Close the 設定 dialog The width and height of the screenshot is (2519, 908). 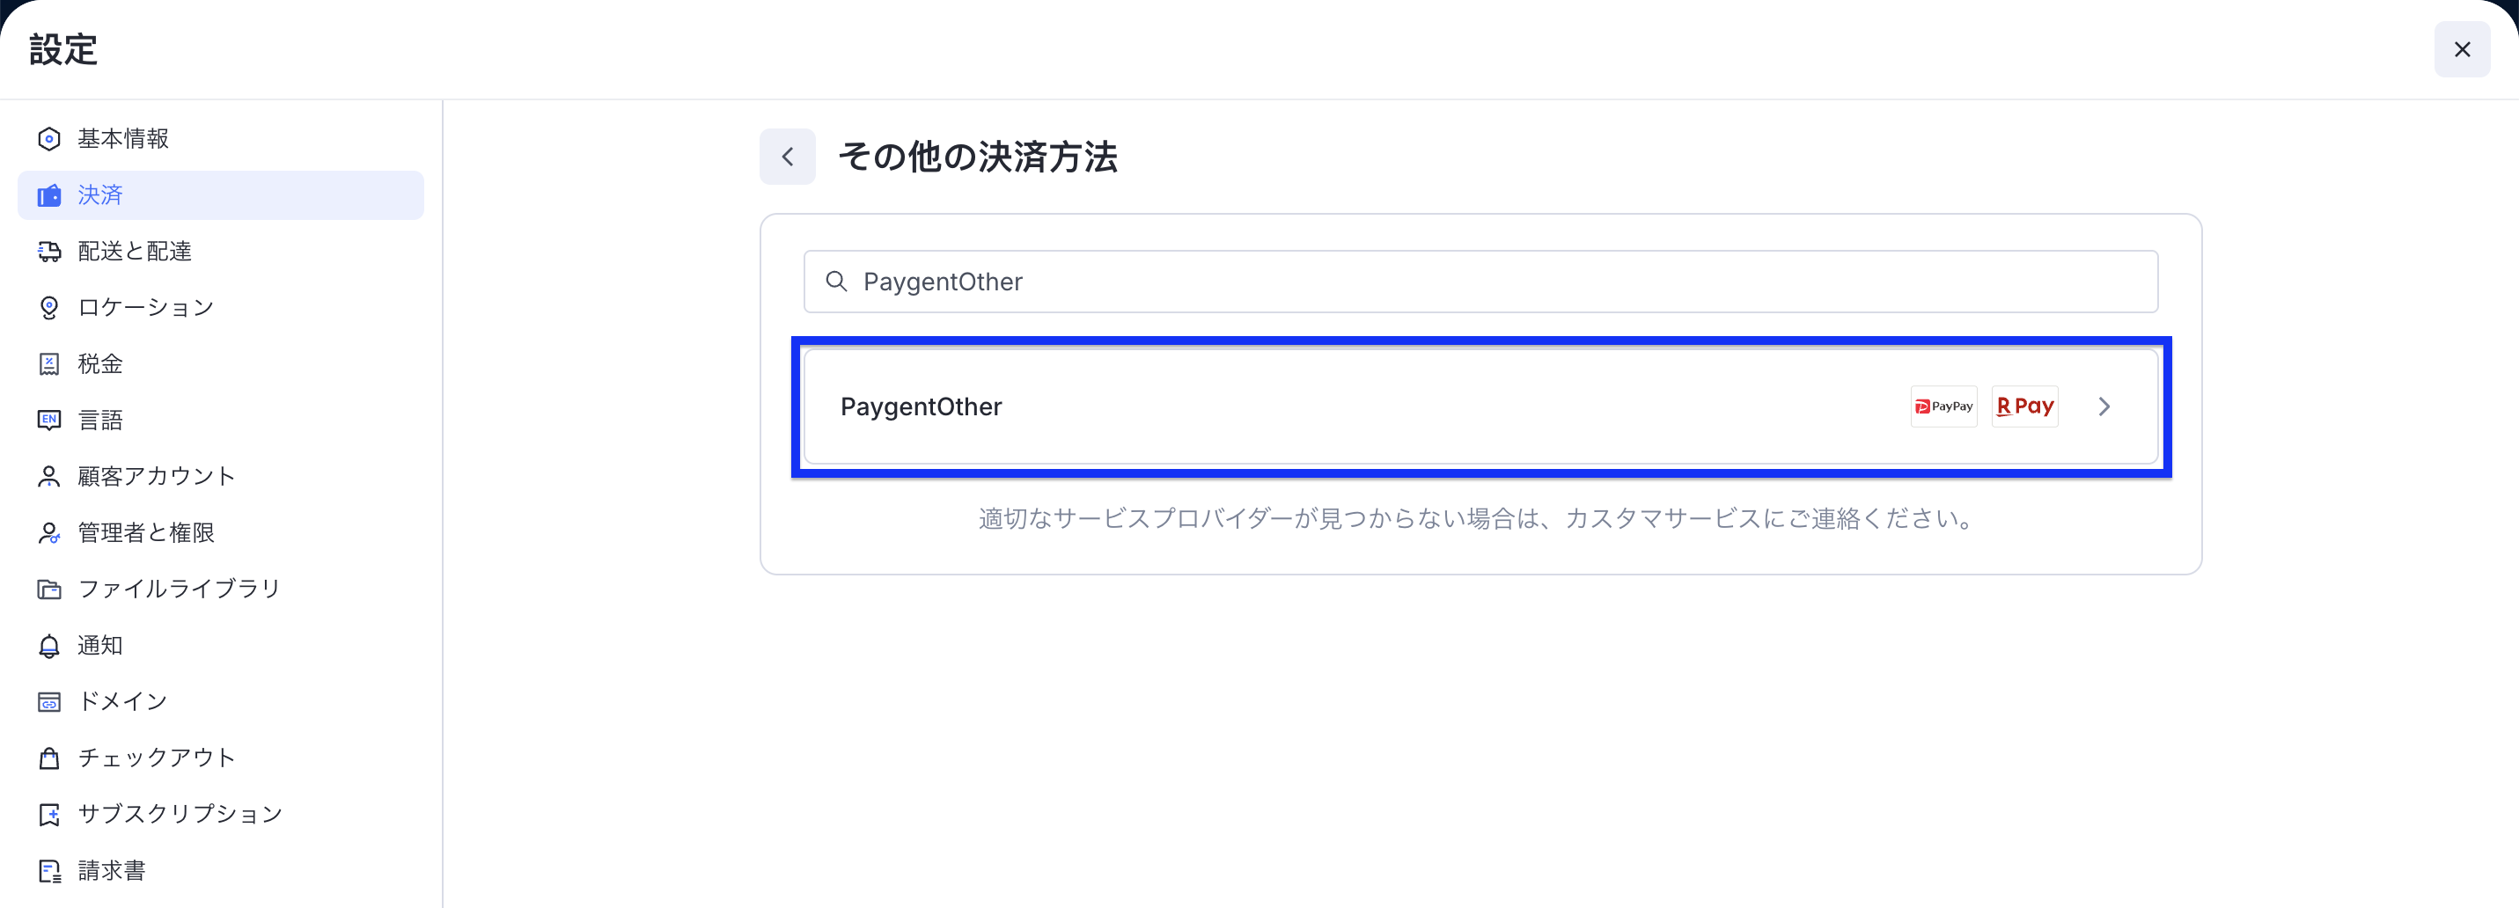click(2461, 49)
